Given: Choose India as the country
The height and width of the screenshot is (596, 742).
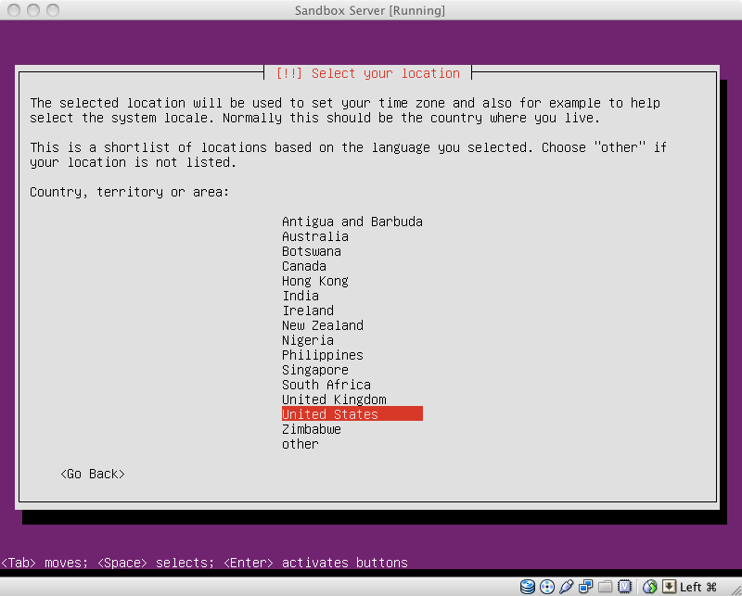Looking at the screenshot, I should pos(352,296).
